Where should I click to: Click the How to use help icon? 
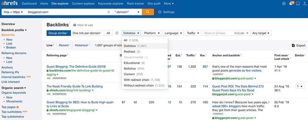click(x=75, y=25)
